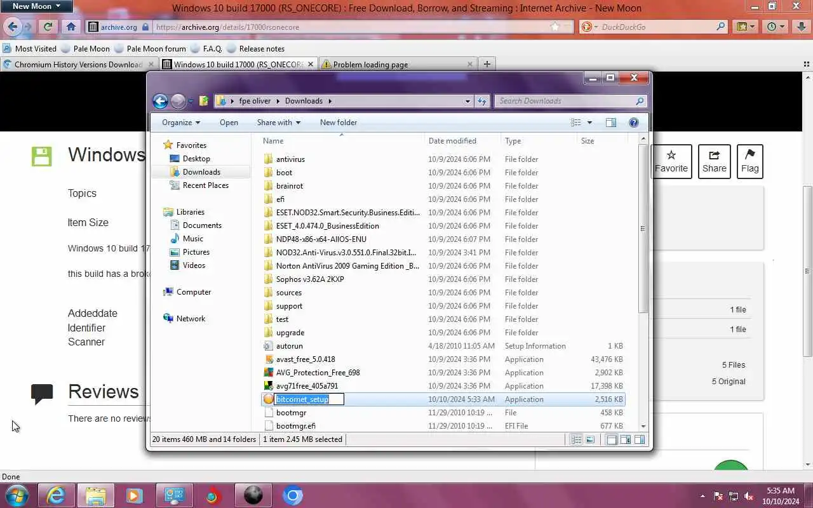Open Documents library

202,225
